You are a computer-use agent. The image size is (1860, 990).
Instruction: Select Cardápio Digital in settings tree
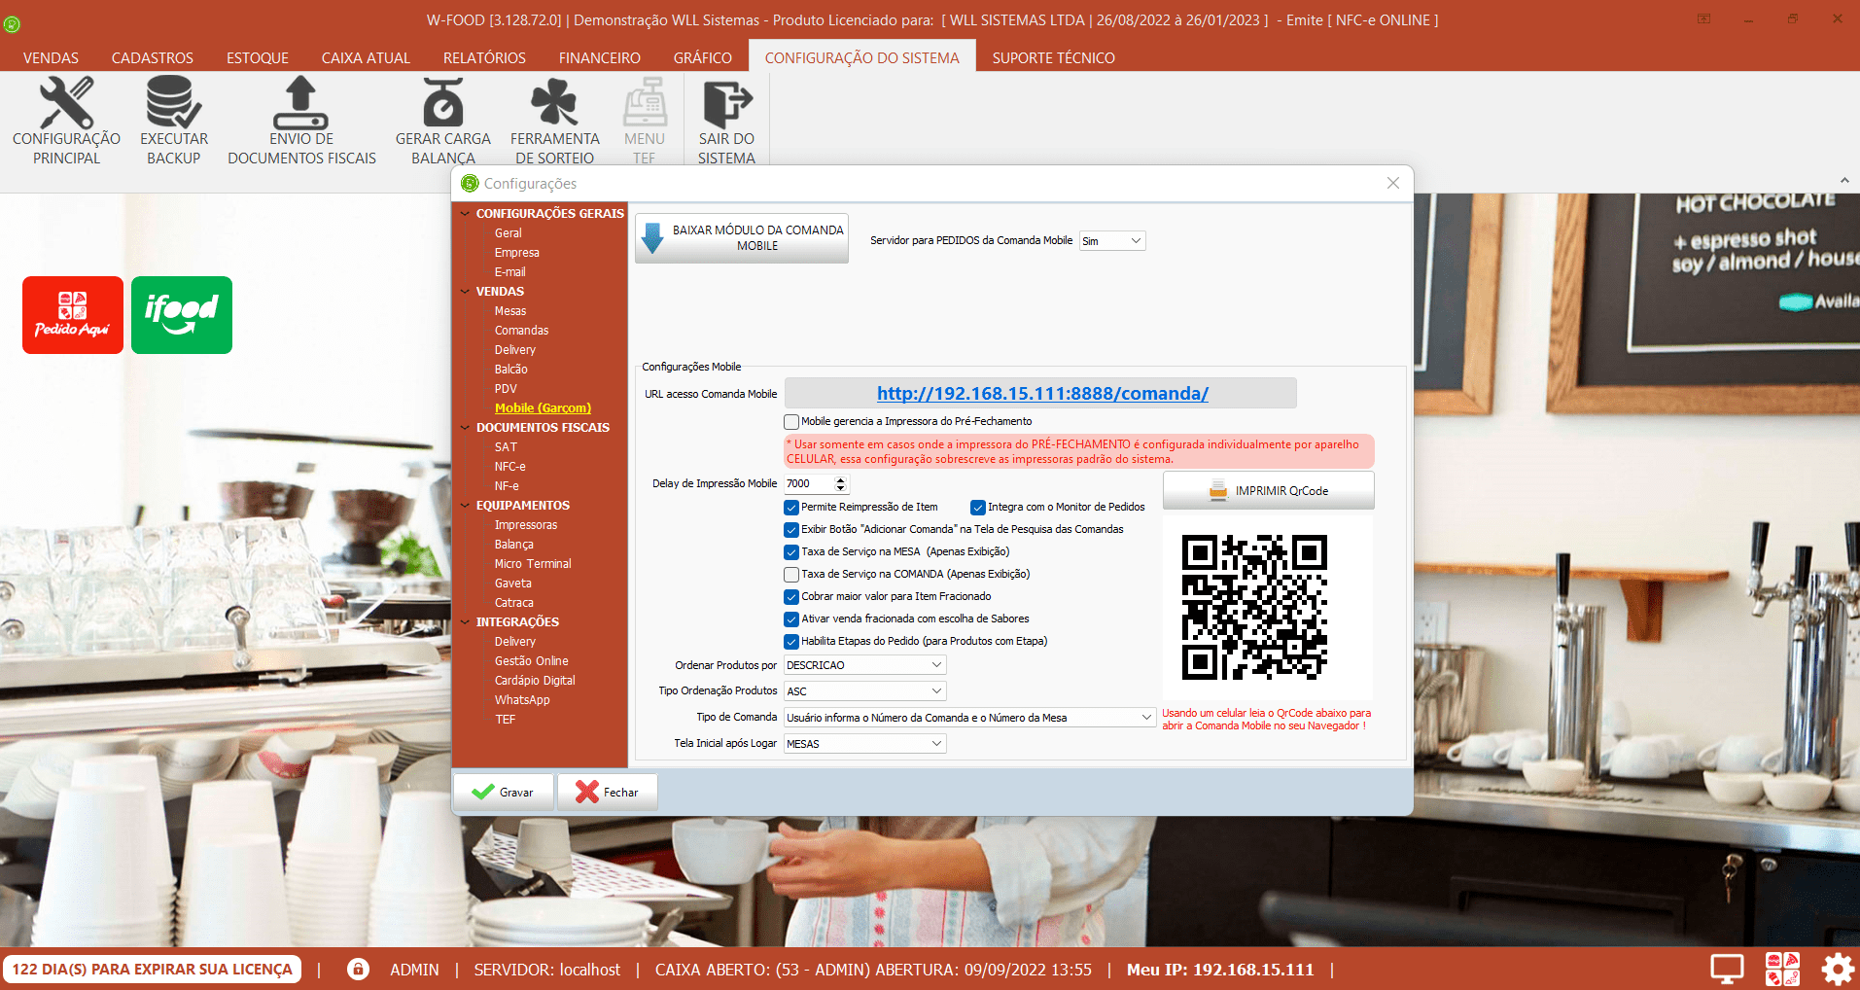pos(534,681)
